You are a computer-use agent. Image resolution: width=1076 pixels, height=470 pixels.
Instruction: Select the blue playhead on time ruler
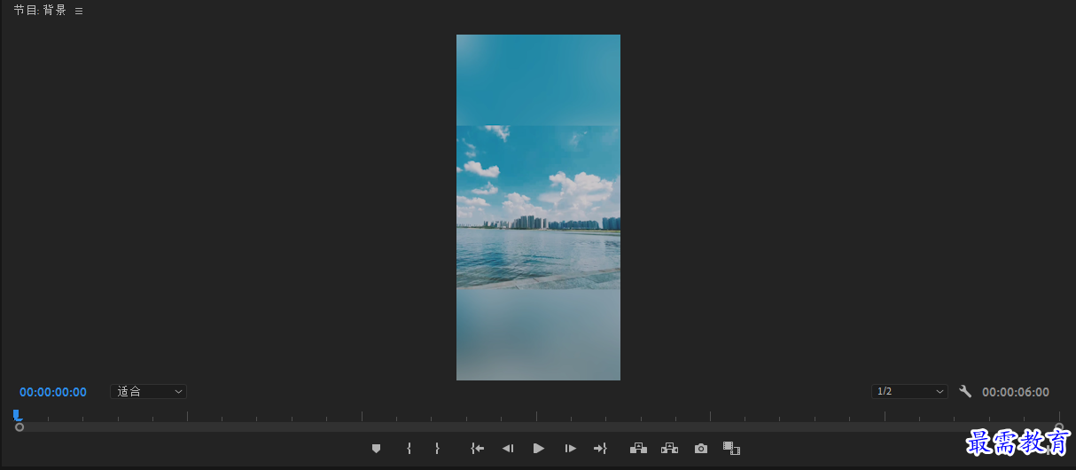click(x=17, y=415)
